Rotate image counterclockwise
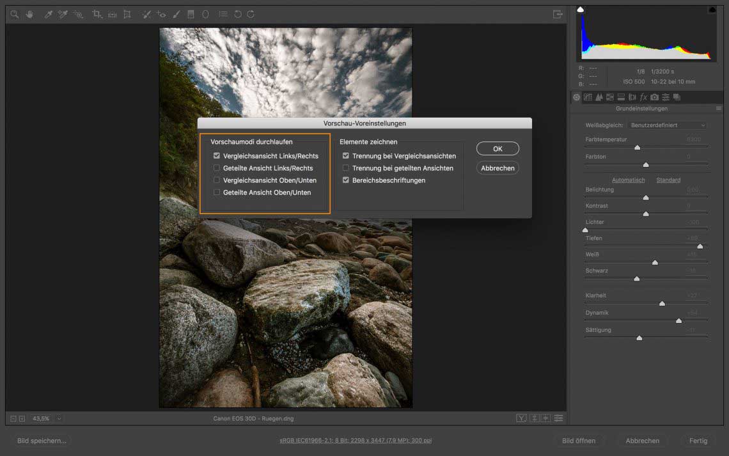729x456 pixels. click(x=238, y=14)
